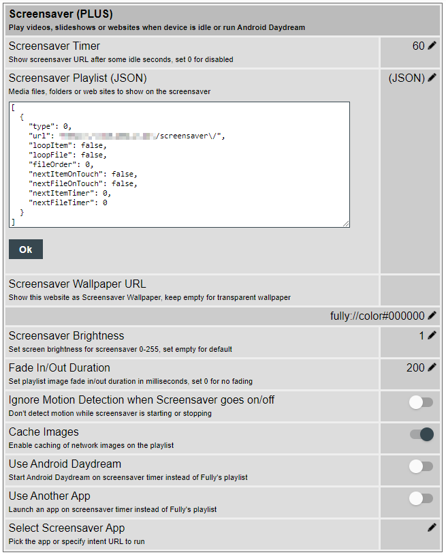This screenshot has width=446, height=557.
Task: Edit the Screensaver Timer value pencil icon
Action: click(x=432, y=46)
